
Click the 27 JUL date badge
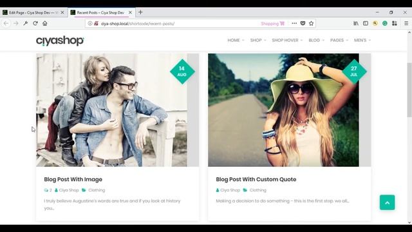pos(354,72)
